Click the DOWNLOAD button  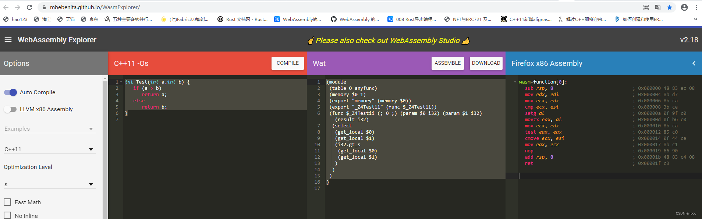coord(486,63)
